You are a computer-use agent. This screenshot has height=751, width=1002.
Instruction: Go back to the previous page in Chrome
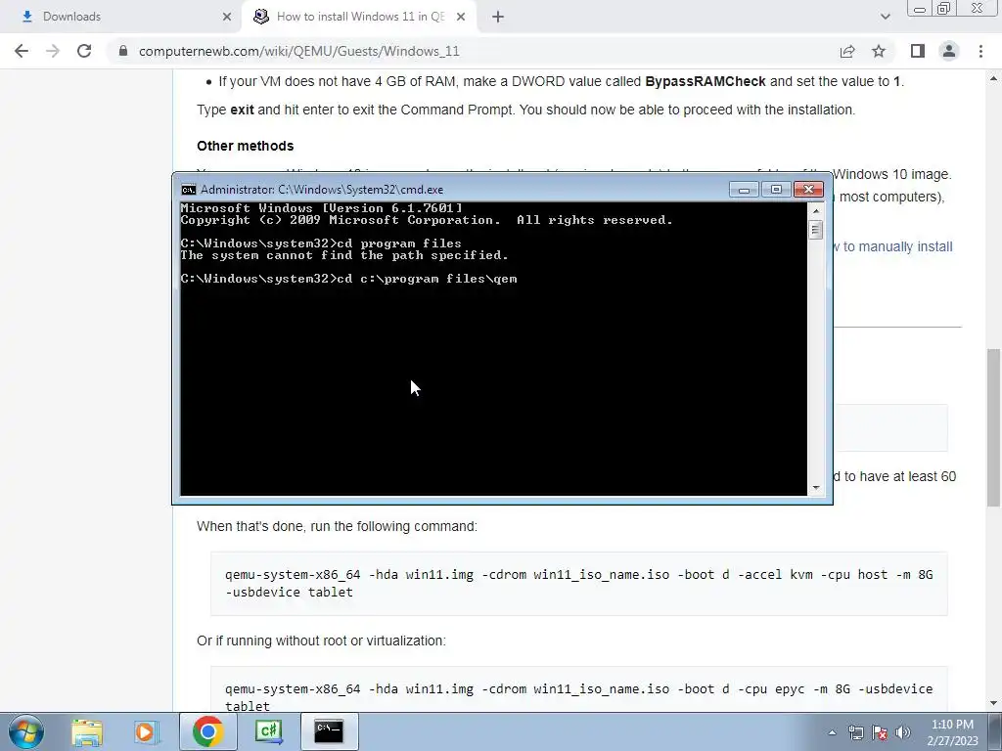pyautogui.click(x=22, y=51)
